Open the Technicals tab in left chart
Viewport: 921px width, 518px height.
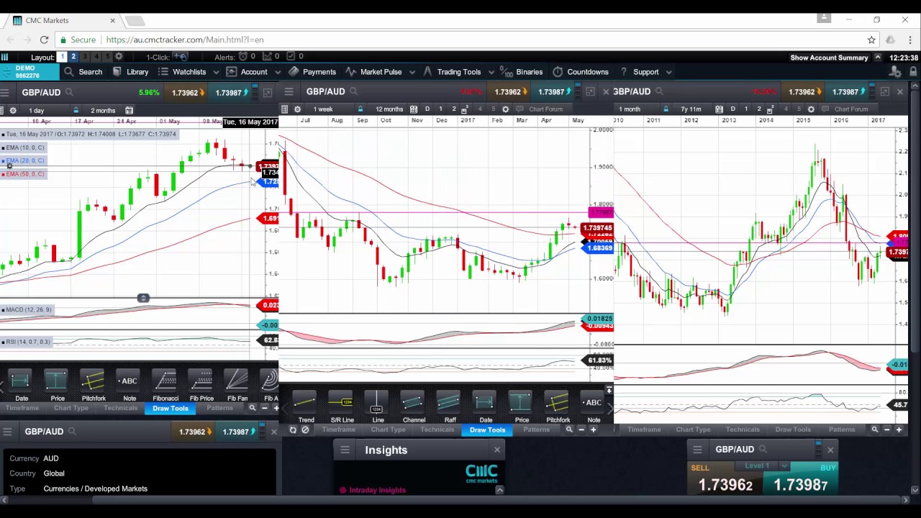pos(120,408)
